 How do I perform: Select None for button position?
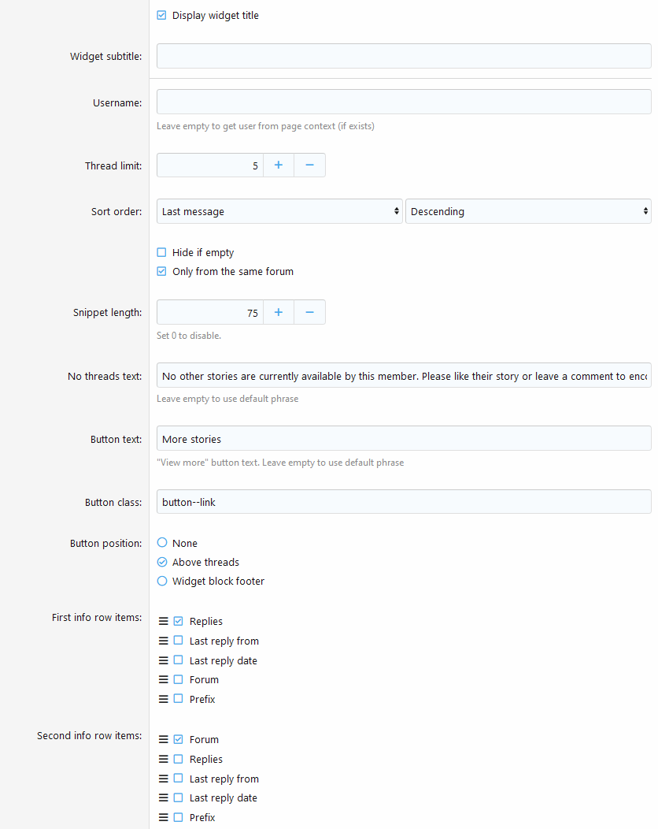[162, 544]
